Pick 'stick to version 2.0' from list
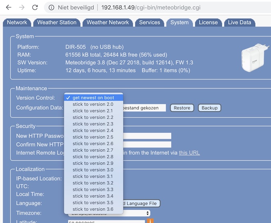This screenshot has height=223, width=271. [93, 105]
